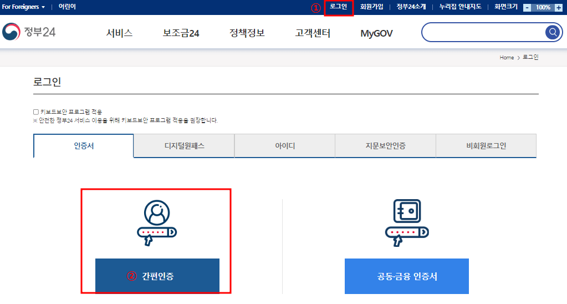Click the 공동·금융 인증서 button

[x=407, y=276]
